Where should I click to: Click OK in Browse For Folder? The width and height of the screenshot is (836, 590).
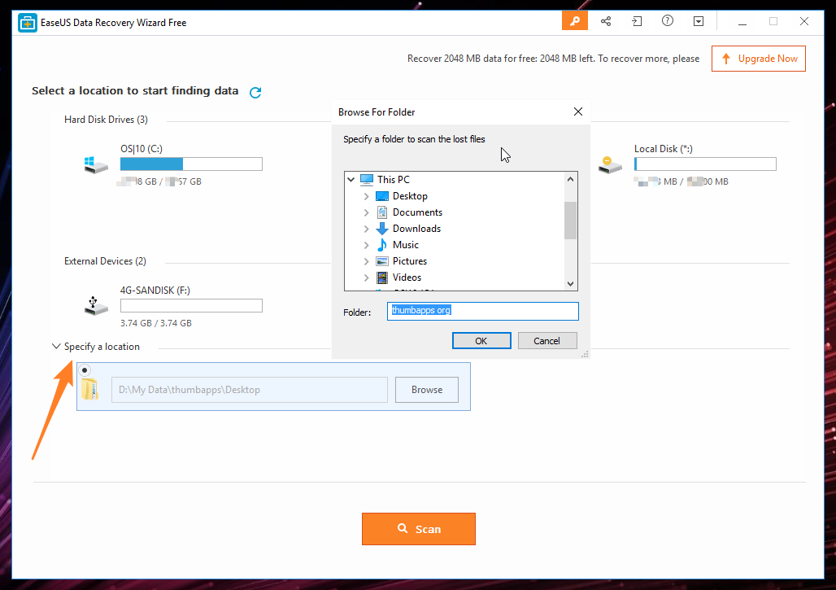[481, 340]
